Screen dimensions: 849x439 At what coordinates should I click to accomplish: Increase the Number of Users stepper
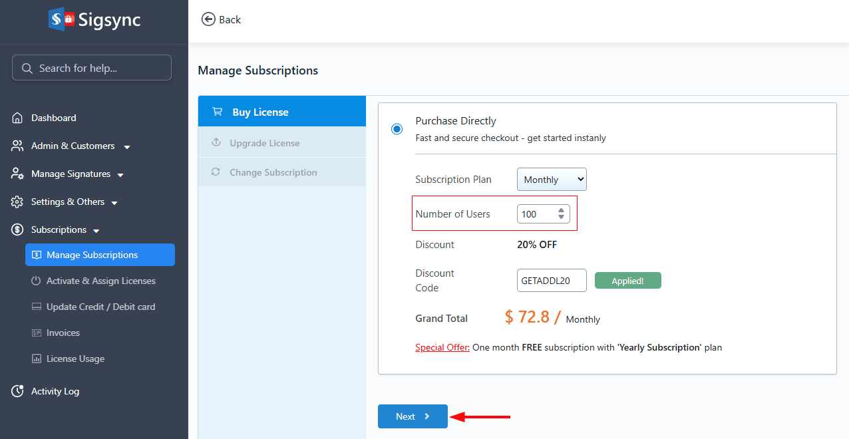pos(561,210)
